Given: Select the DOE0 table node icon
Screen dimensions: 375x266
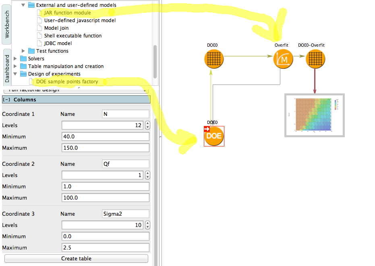Looking at the screenshot, I should [x=213, y=60].
